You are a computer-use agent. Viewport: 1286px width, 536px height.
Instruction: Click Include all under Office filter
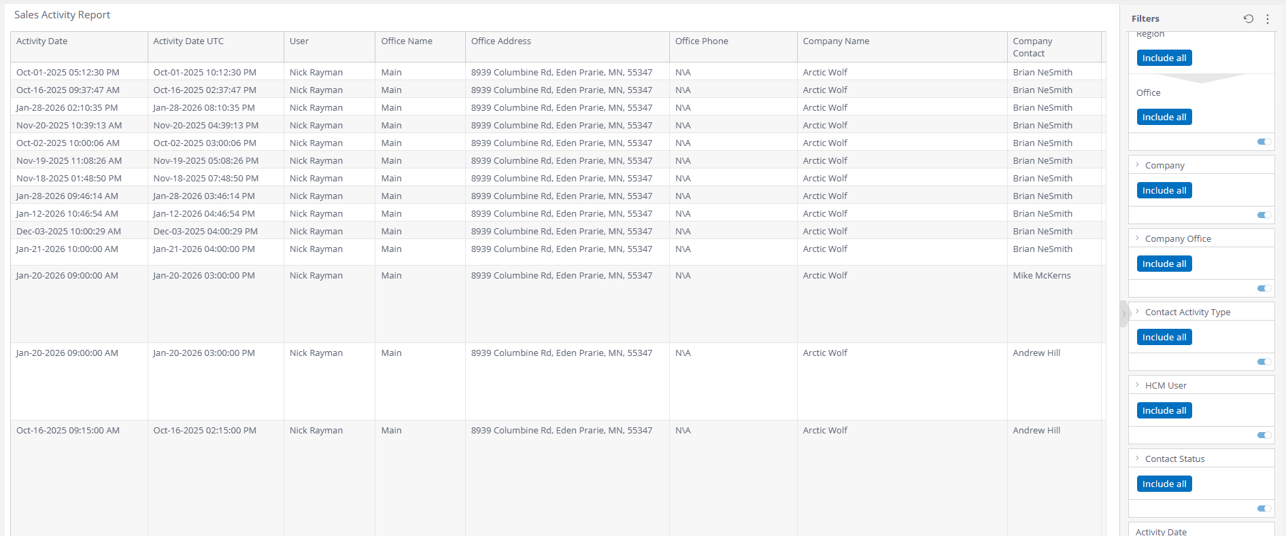(1164, 117)
